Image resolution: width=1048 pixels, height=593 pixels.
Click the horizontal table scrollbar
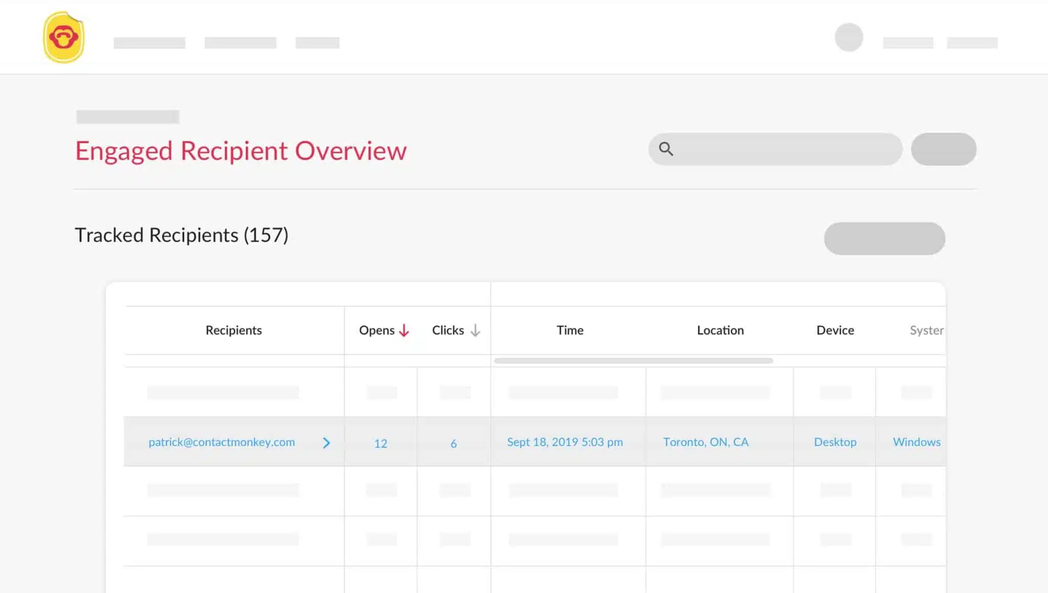[x=634, y=360]
